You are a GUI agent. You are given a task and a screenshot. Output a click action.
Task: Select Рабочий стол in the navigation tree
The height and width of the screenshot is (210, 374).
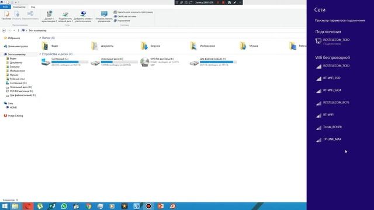tap(15, 79)
